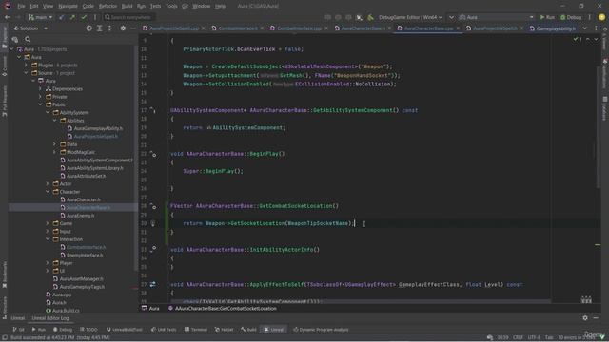The height and width of the screenshot is (342, 609).
Task: Click the collapse all icon in Solution panel
Action: [110, 28]
